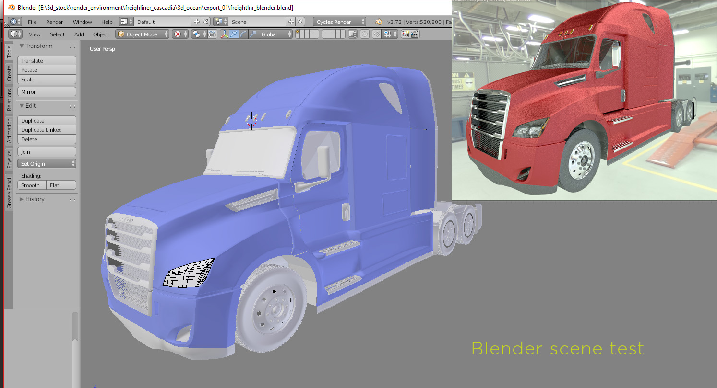Click the v2.72 version and vertex stats text
Viewport: 717px width, 388px height.
419,22
